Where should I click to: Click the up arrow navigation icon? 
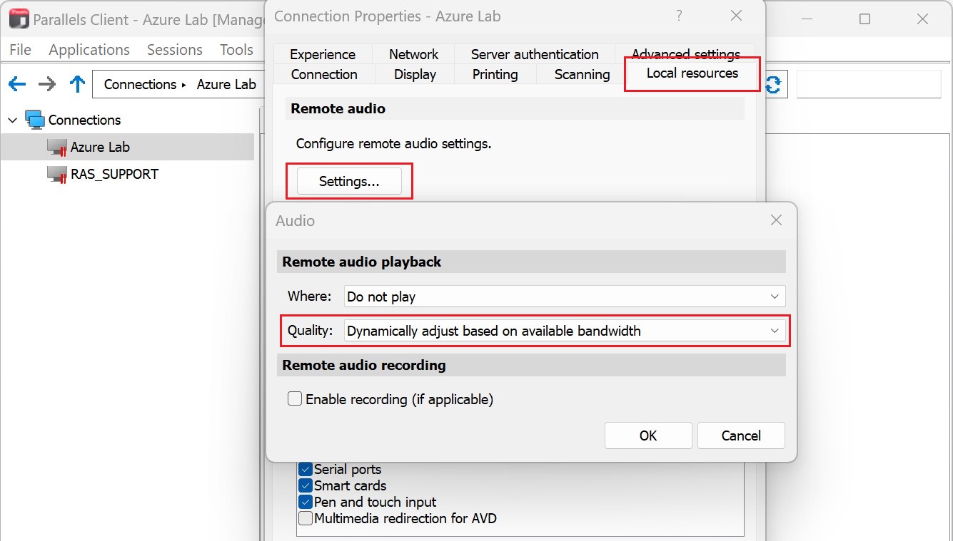coord(77,84)
